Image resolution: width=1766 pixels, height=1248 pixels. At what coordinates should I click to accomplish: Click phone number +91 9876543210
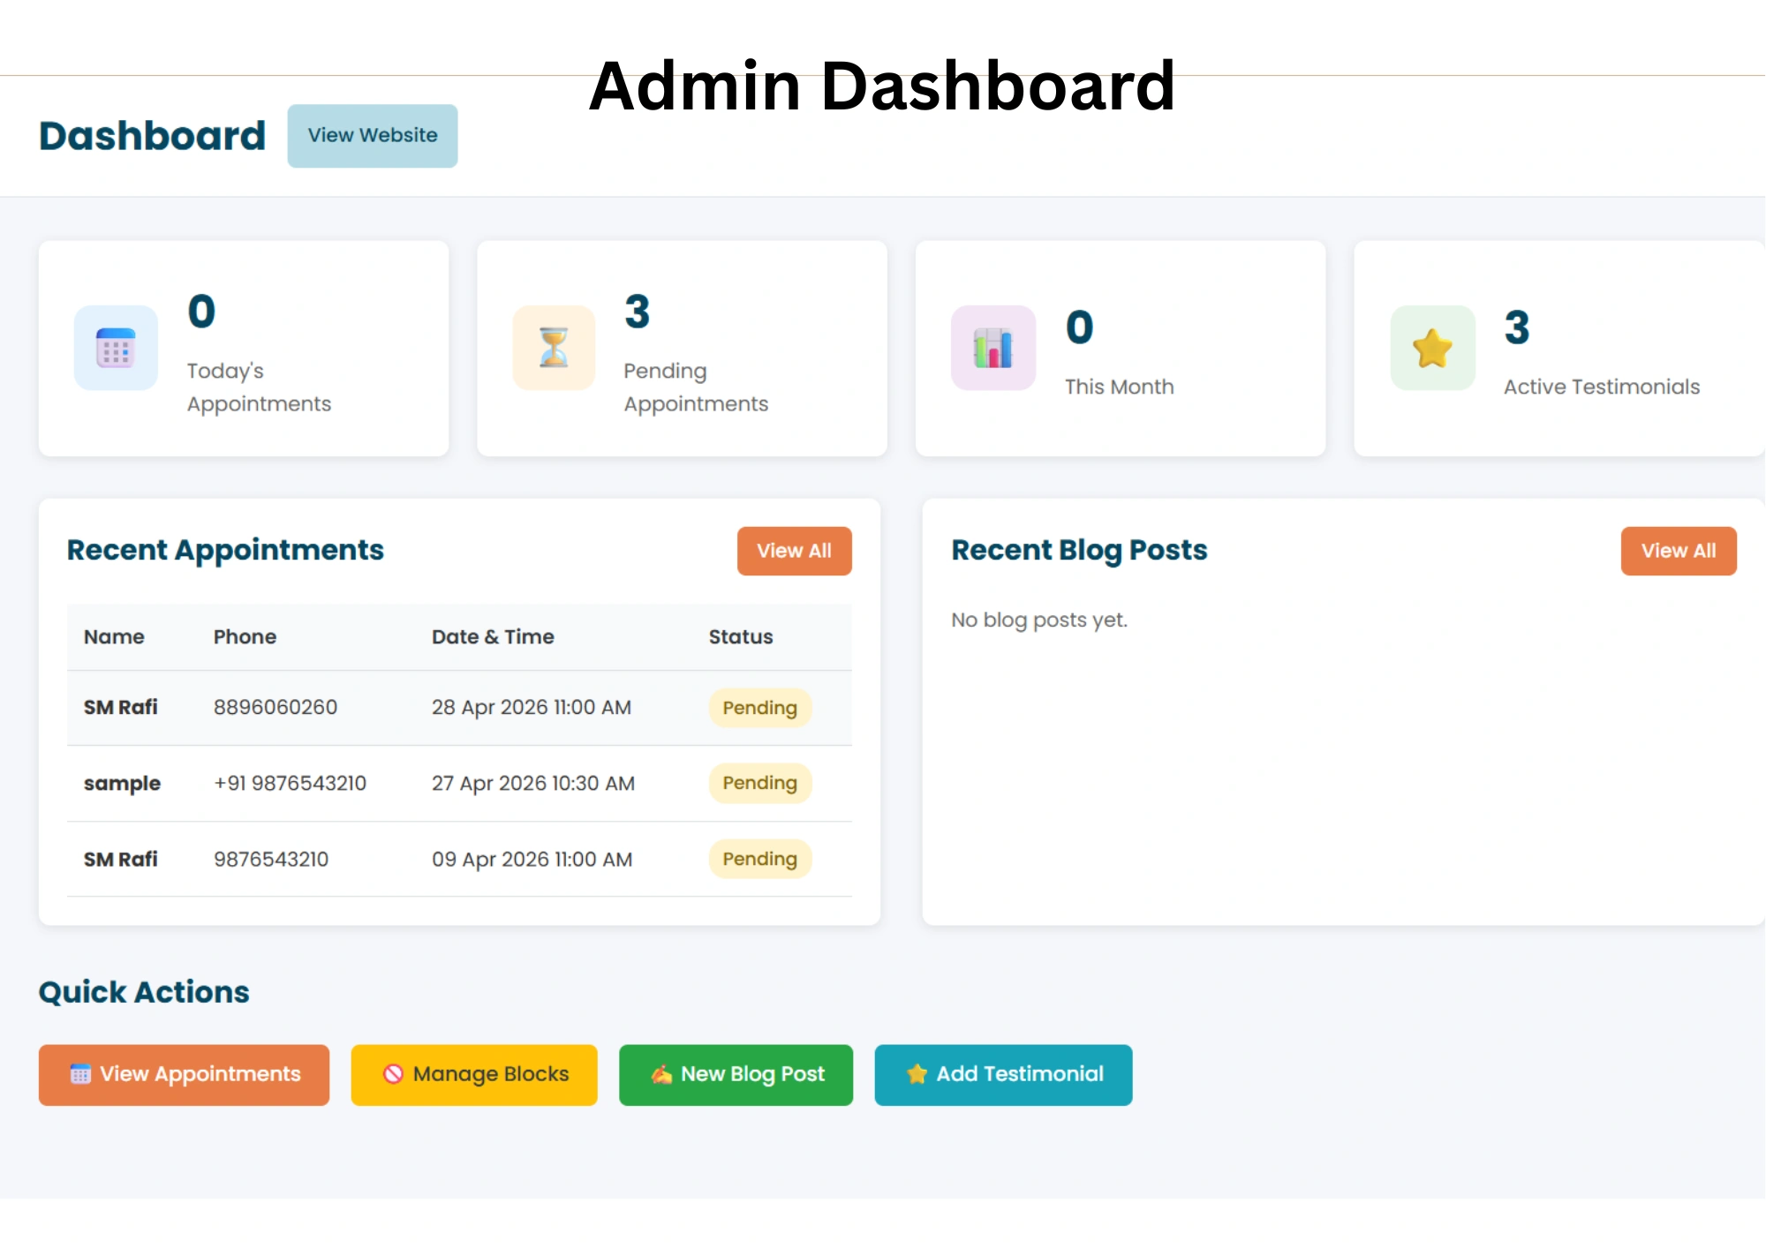(290, 783)
